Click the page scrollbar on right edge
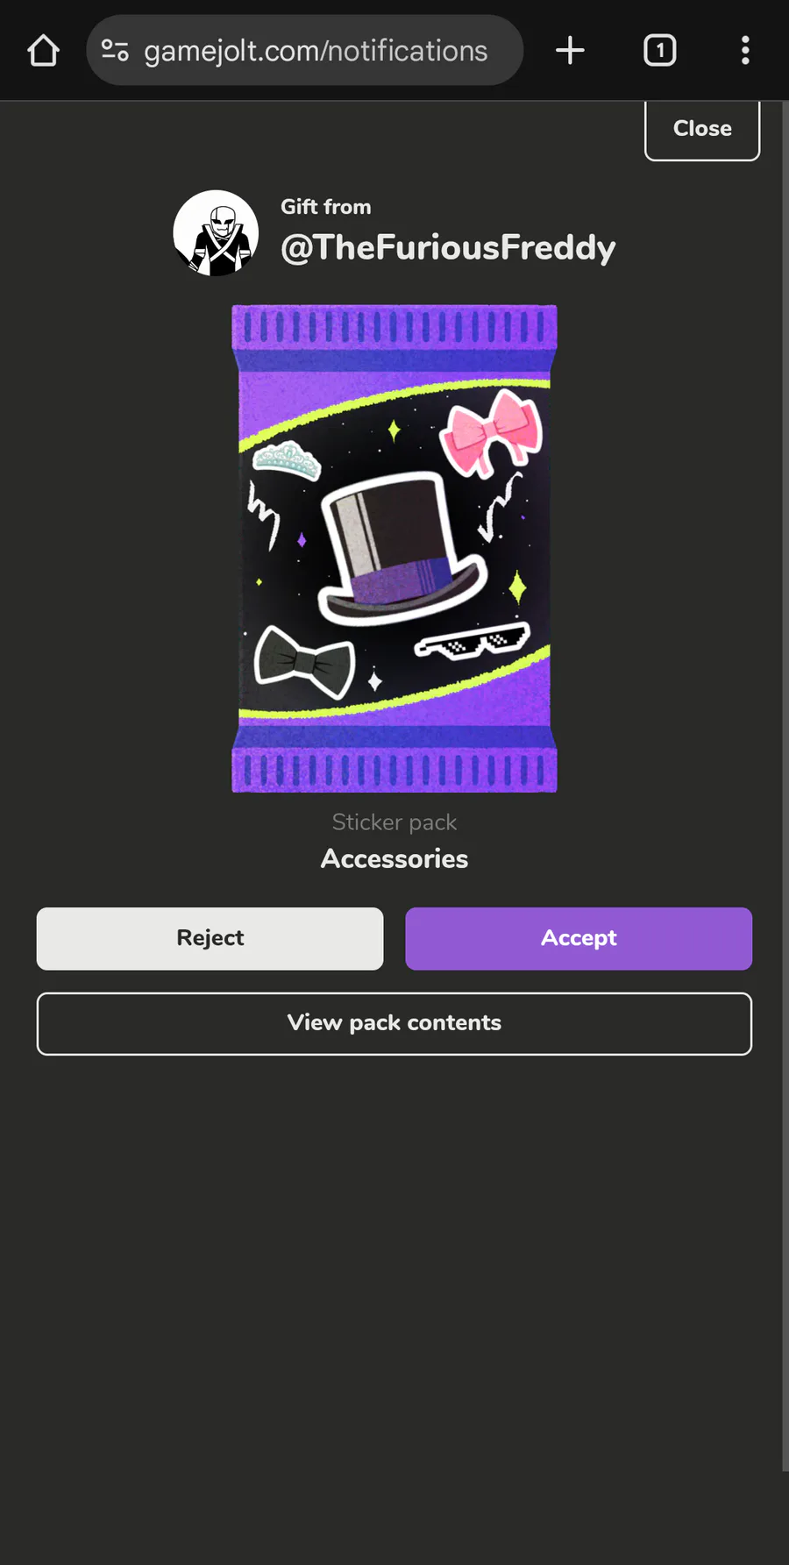789x1565 pixels. pyautogui.click(x=785, y=786)
